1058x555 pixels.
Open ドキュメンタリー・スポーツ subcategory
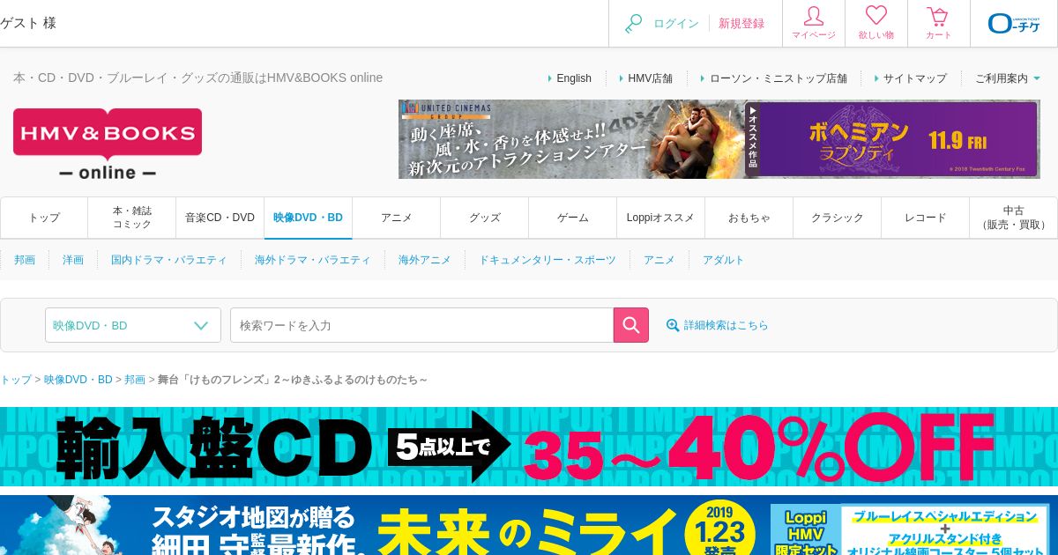548,260
